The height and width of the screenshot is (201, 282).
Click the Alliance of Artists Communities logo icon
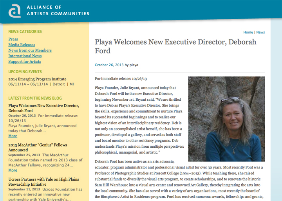tap(14, 11)
